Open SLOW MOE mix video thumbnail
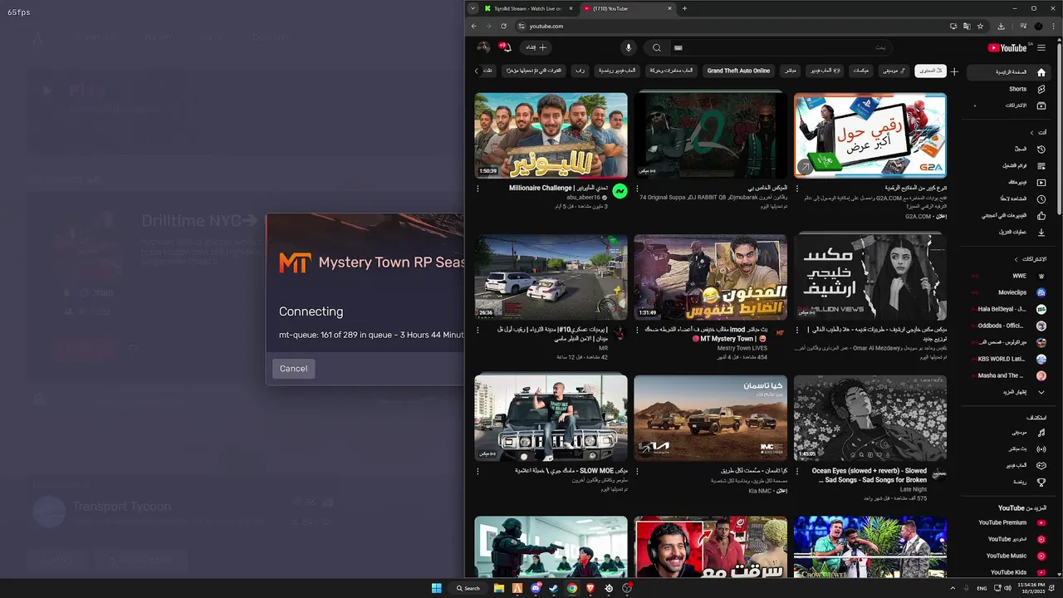1063x598 pixels. click(x=551, y=418)
